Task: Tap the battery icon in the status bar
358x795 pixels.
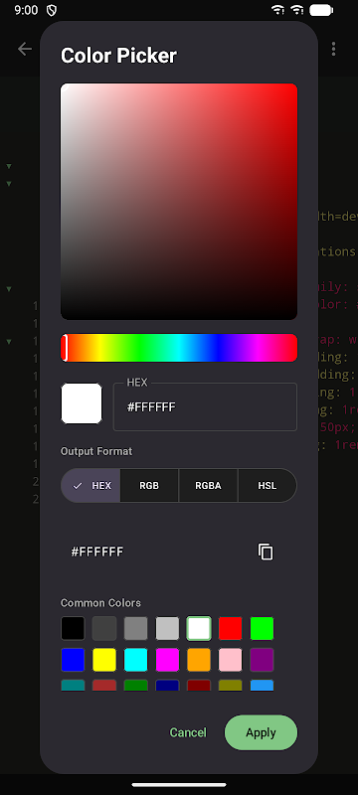Action: click(x=321, y=10)
